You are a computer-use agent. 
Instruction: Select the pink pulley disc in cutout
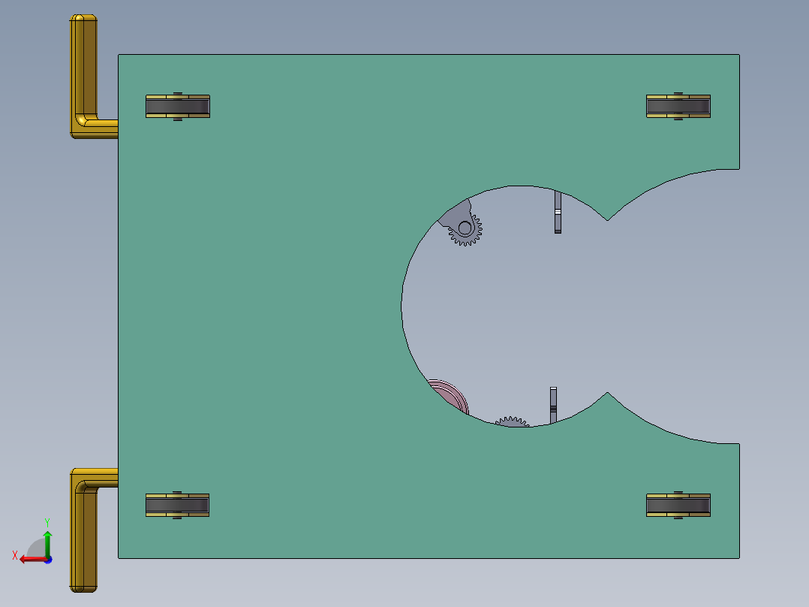coord(451,396)
